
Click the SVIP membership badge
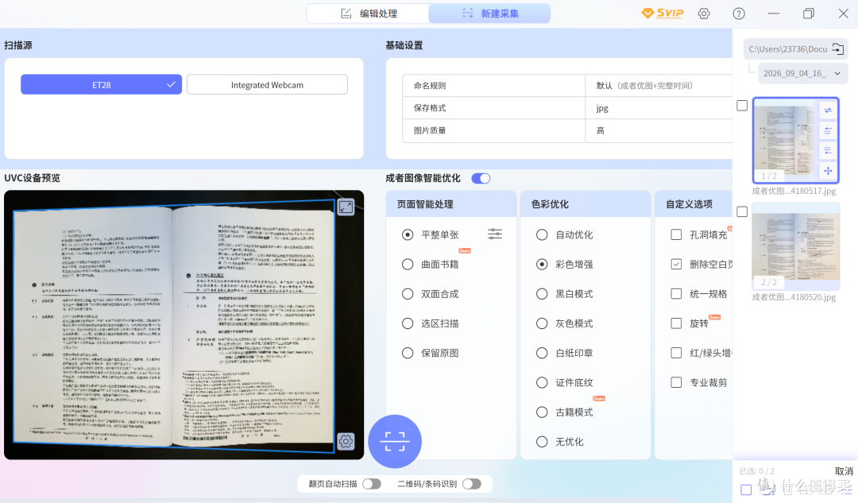pyautogui.click(x=662, y=14)
